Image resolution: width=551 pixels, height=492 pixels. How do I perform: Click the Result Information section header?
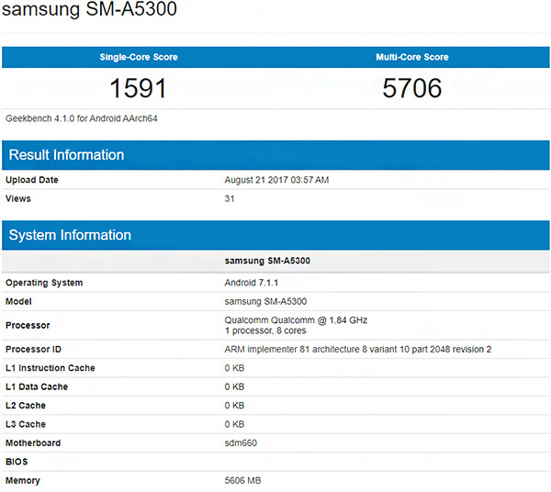coord(66,155)
